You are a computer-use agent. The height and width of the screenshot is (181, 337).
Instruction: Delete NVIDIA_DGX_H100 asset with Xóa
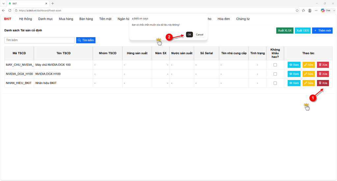pyautogui.click(x=323, y=74)
